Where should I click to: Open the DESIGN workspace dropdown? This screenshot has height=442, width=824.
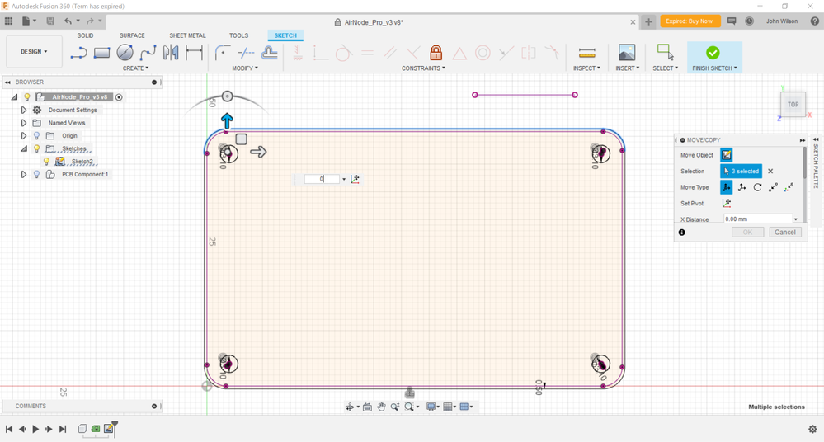(34, 51)
